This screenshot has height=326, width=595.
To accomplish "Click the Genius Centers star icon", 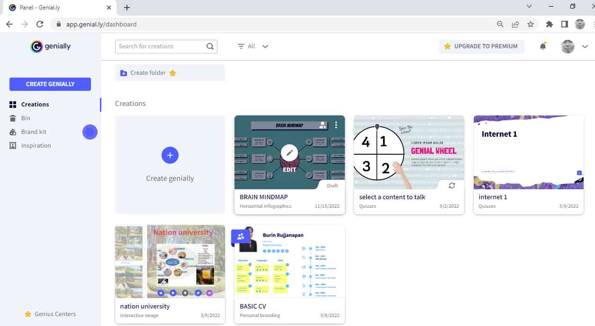I will (27, 314).
